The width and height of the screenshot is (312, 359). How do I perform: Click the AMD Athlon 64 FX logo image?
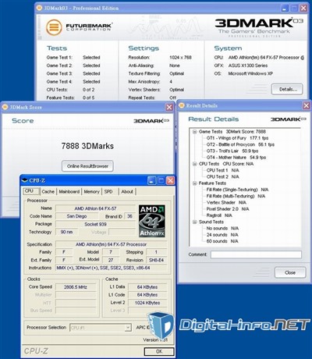click(152, 221)
